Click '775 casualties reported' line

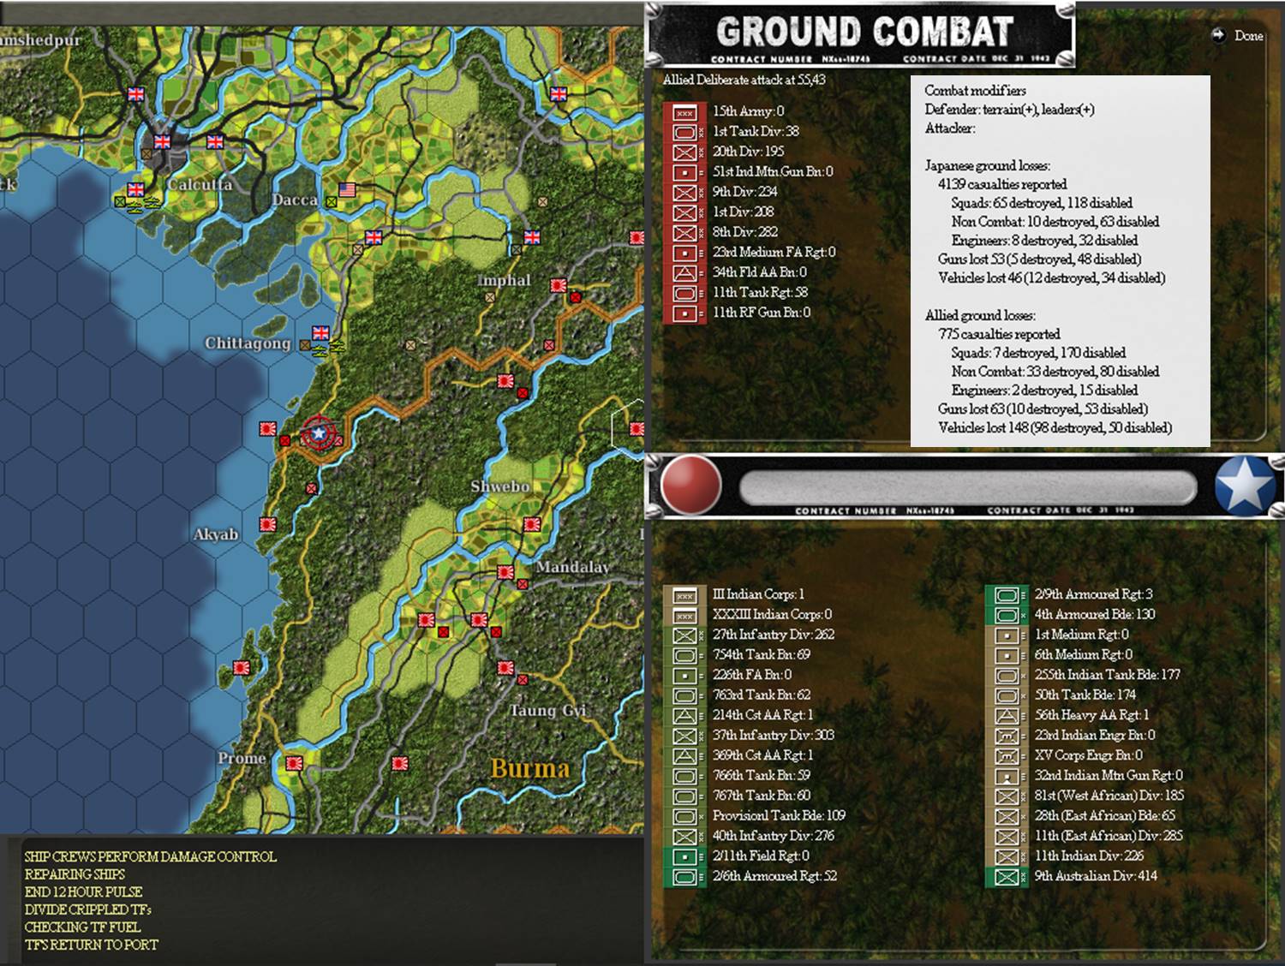click(999, 334)
